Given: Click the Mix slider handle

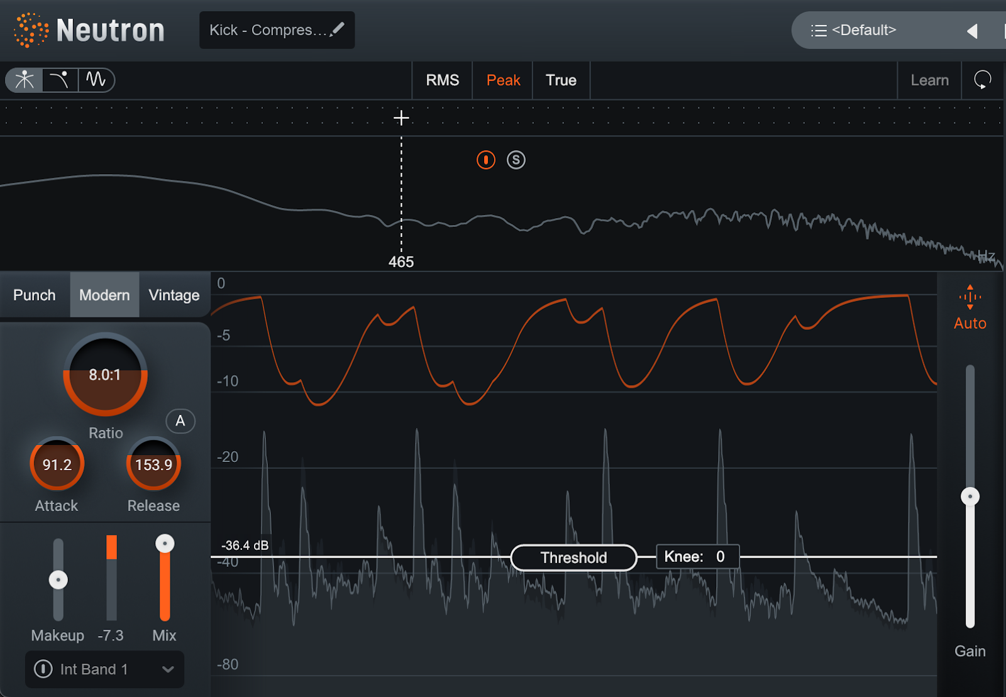Looking at the screenshot, I should [x=165, y=543].
